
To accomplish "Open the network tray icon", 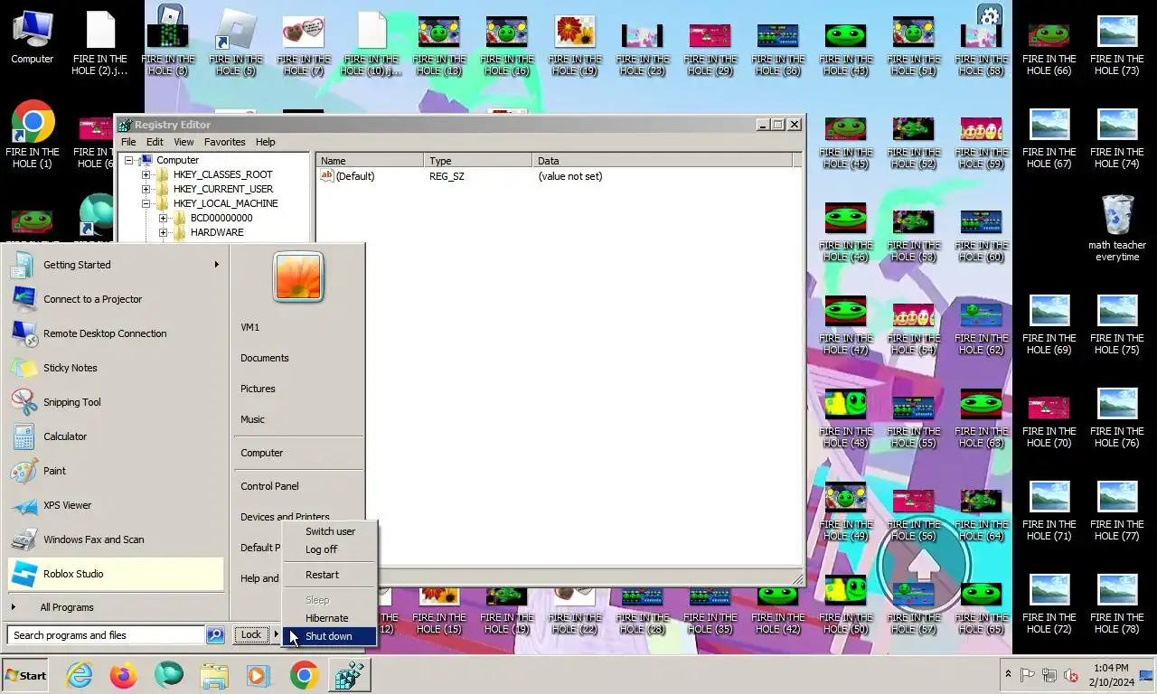I will coord(1049,675).
